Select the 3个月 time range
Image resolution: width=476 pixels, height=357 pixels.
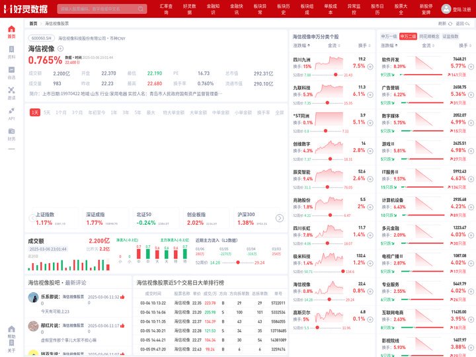(77, 112)
